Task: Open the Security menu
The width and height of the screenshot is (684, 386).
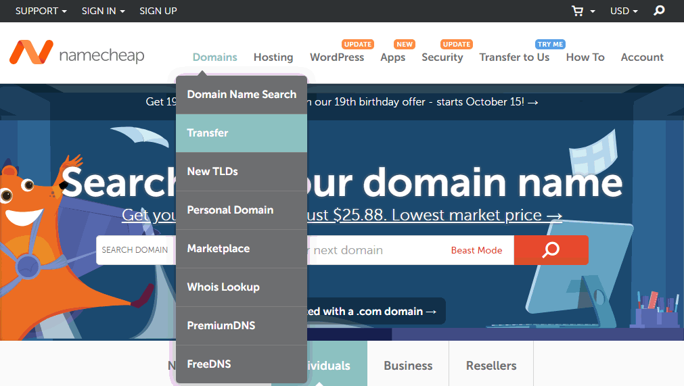Action: click(442, 57)
